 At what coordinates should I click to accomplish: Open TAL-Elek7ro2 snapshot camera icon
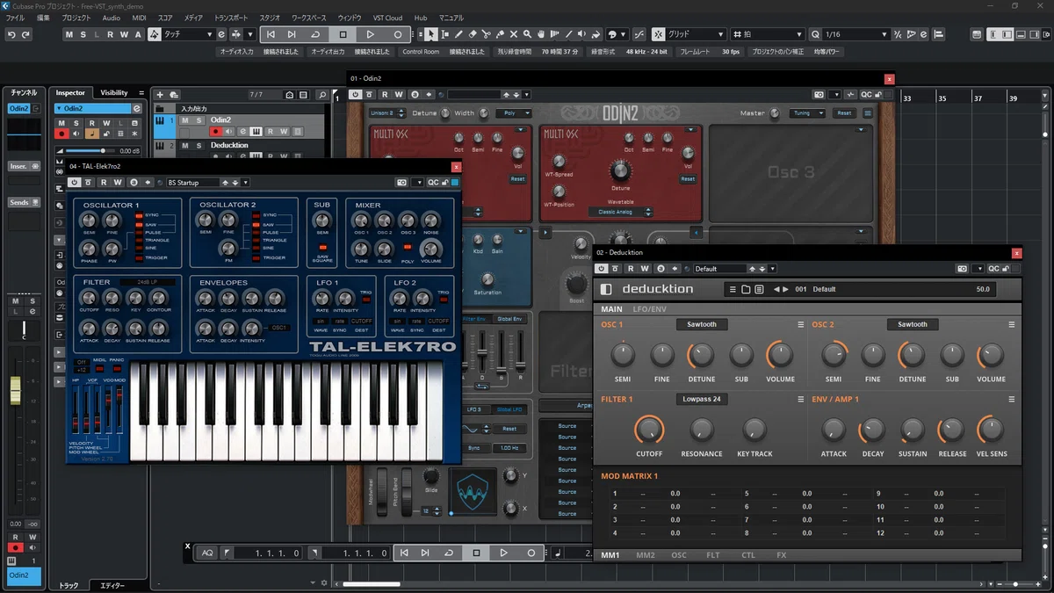click(401, 183)
